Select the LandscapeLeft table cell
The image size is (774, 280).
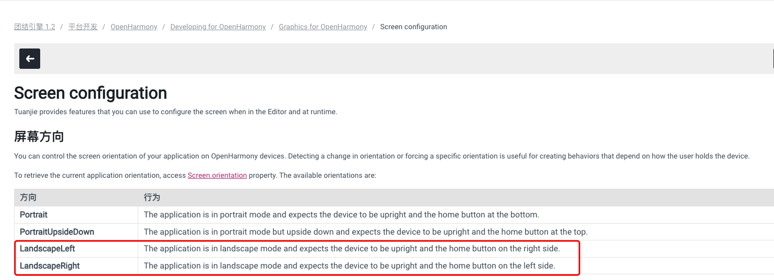[x=47, y=249]
